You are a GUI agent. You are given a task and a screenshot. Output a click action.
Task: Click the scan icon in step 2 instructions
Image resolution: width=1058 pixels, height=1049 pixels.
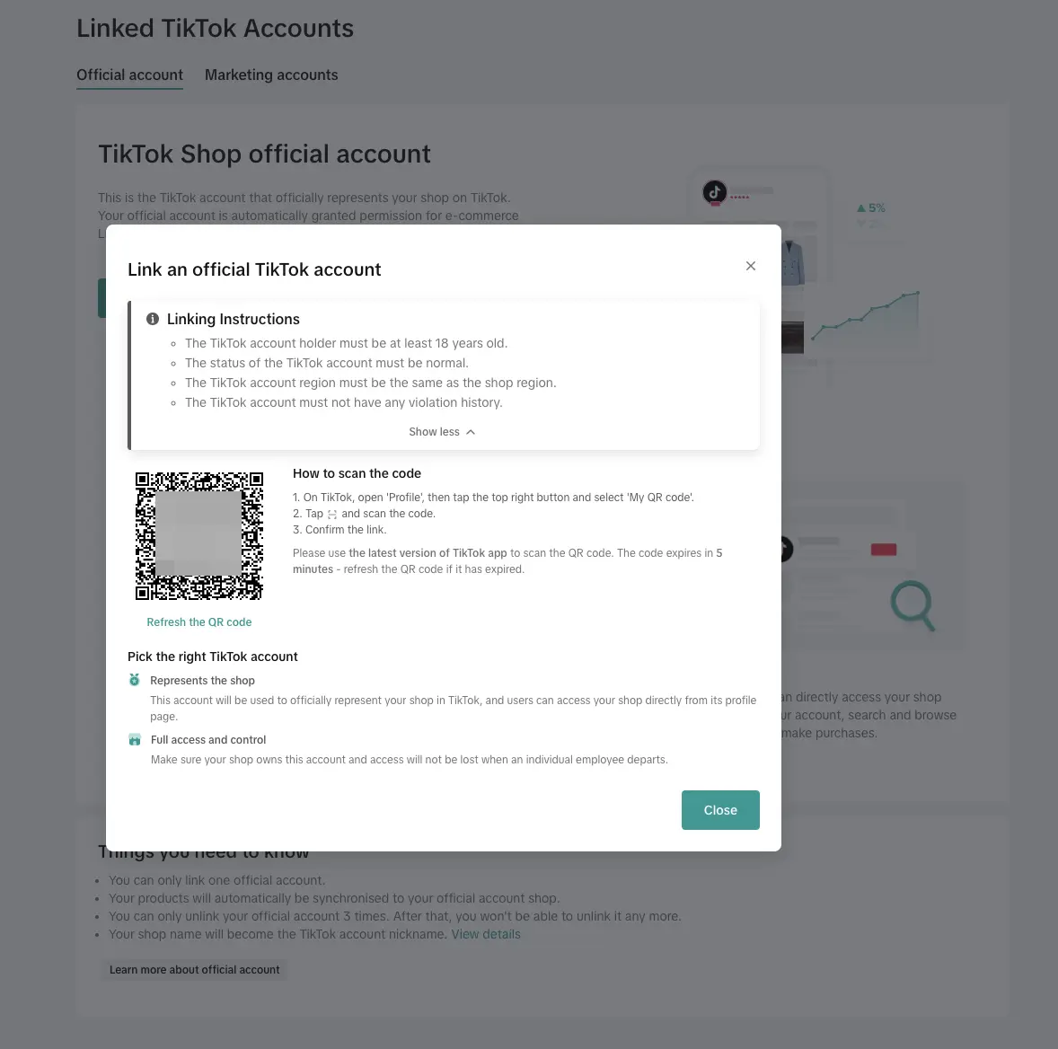click(331, 514)
